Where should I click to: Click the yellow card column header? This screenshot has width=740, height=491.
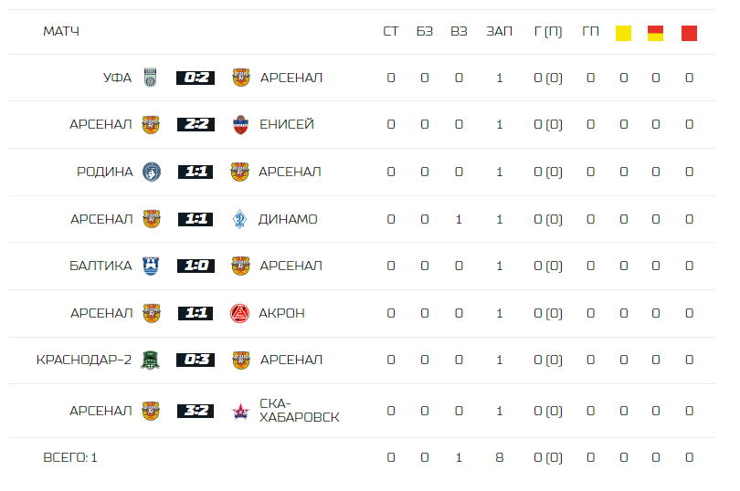point(624,33)
